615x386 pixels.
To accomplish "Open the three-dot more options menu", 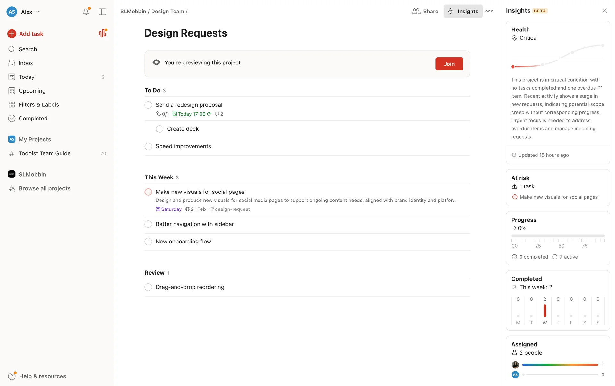I will [489, 11].
